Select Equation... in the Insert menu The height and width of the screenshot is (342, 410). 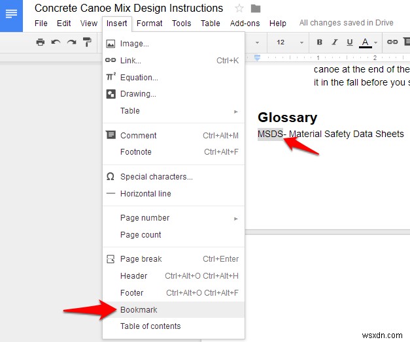pos(174,77)
